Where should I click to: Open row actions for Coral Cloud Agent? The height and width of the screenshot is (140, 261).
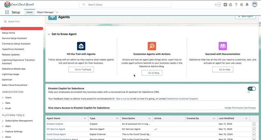coord(254,134)
